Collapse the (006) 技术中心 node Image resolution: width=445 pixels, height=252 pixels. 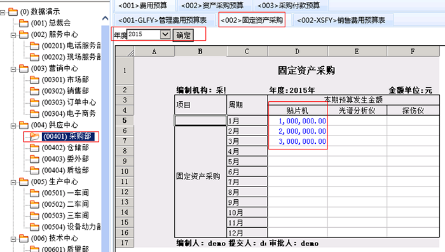[x=13, y=239]
